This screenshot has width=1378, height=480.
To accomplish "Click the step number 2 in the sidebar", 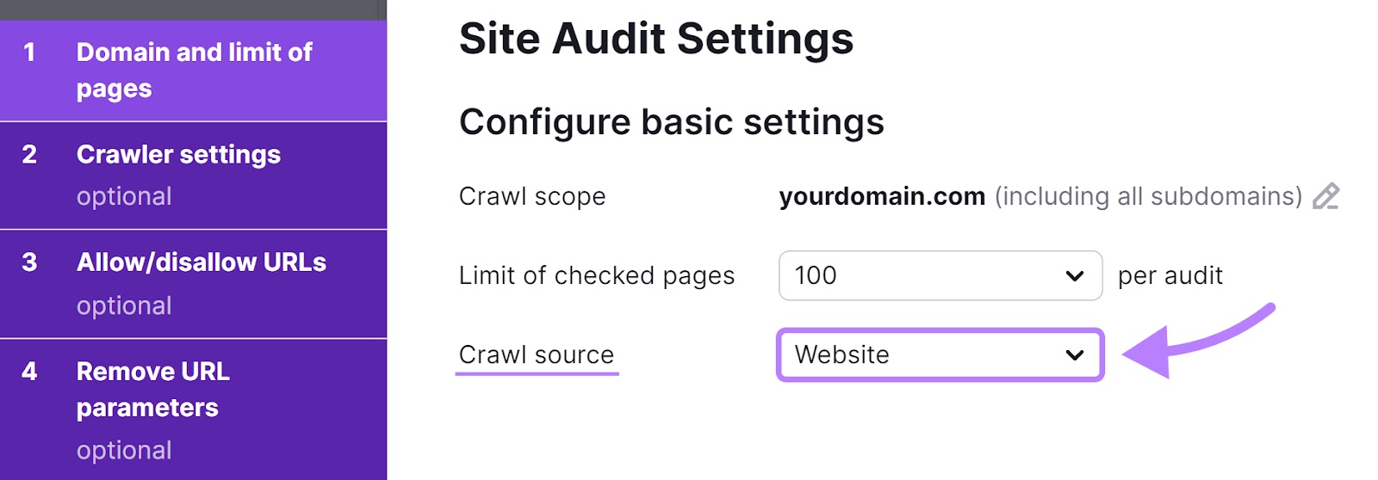I will [x=29, y=155].
